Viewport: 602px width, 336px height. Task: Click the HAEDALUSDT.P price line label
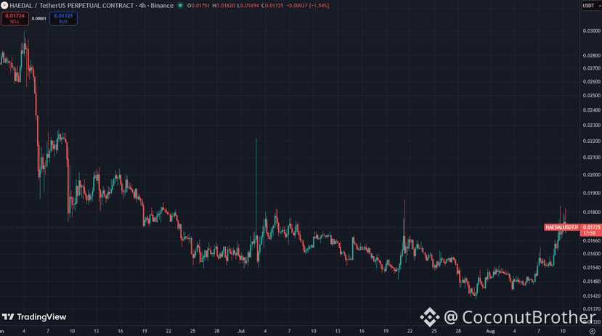click(x=561, y=227)
